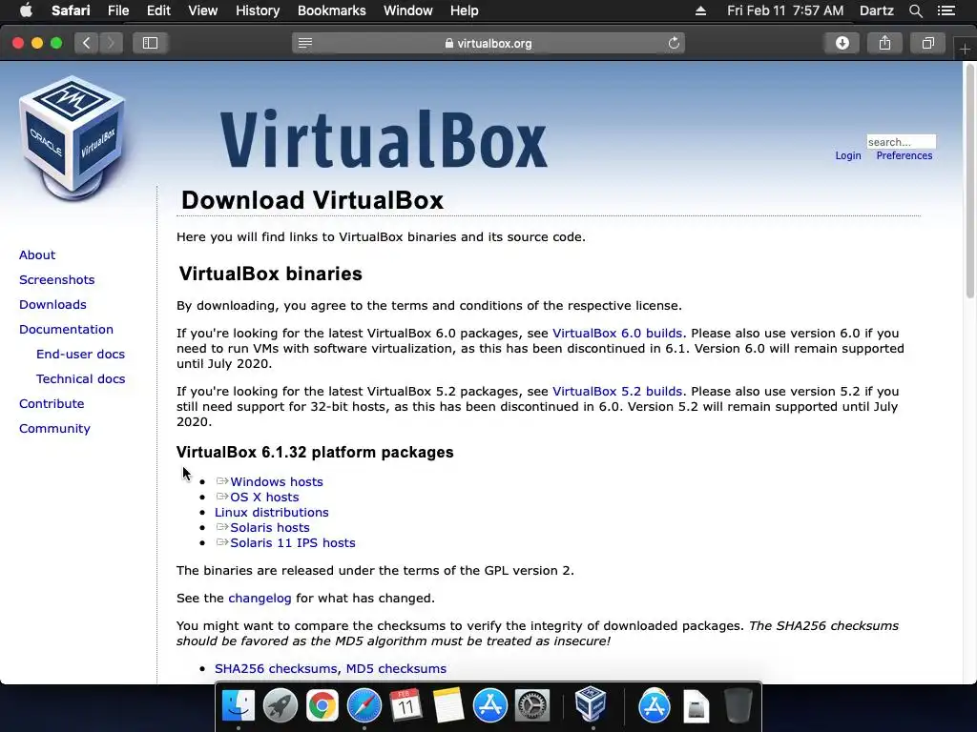Click the Contribute sidebar link

click(x=52, y=404)
